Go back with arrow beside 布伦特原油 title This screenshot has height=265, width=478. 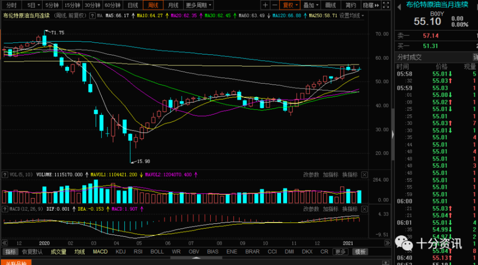(399, 7)
